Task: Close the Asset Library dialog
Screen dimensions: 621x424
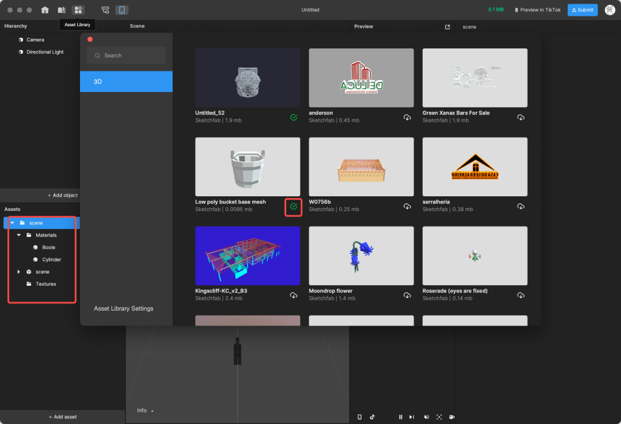Action: [90, 39]
